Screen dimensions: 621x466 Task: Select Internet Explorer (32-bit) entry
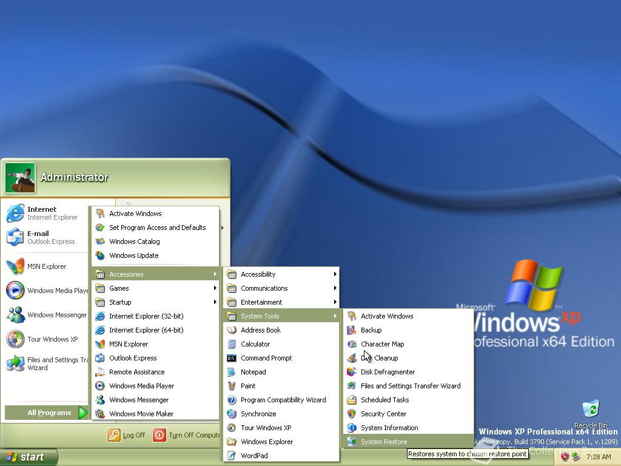coord(155,316)
